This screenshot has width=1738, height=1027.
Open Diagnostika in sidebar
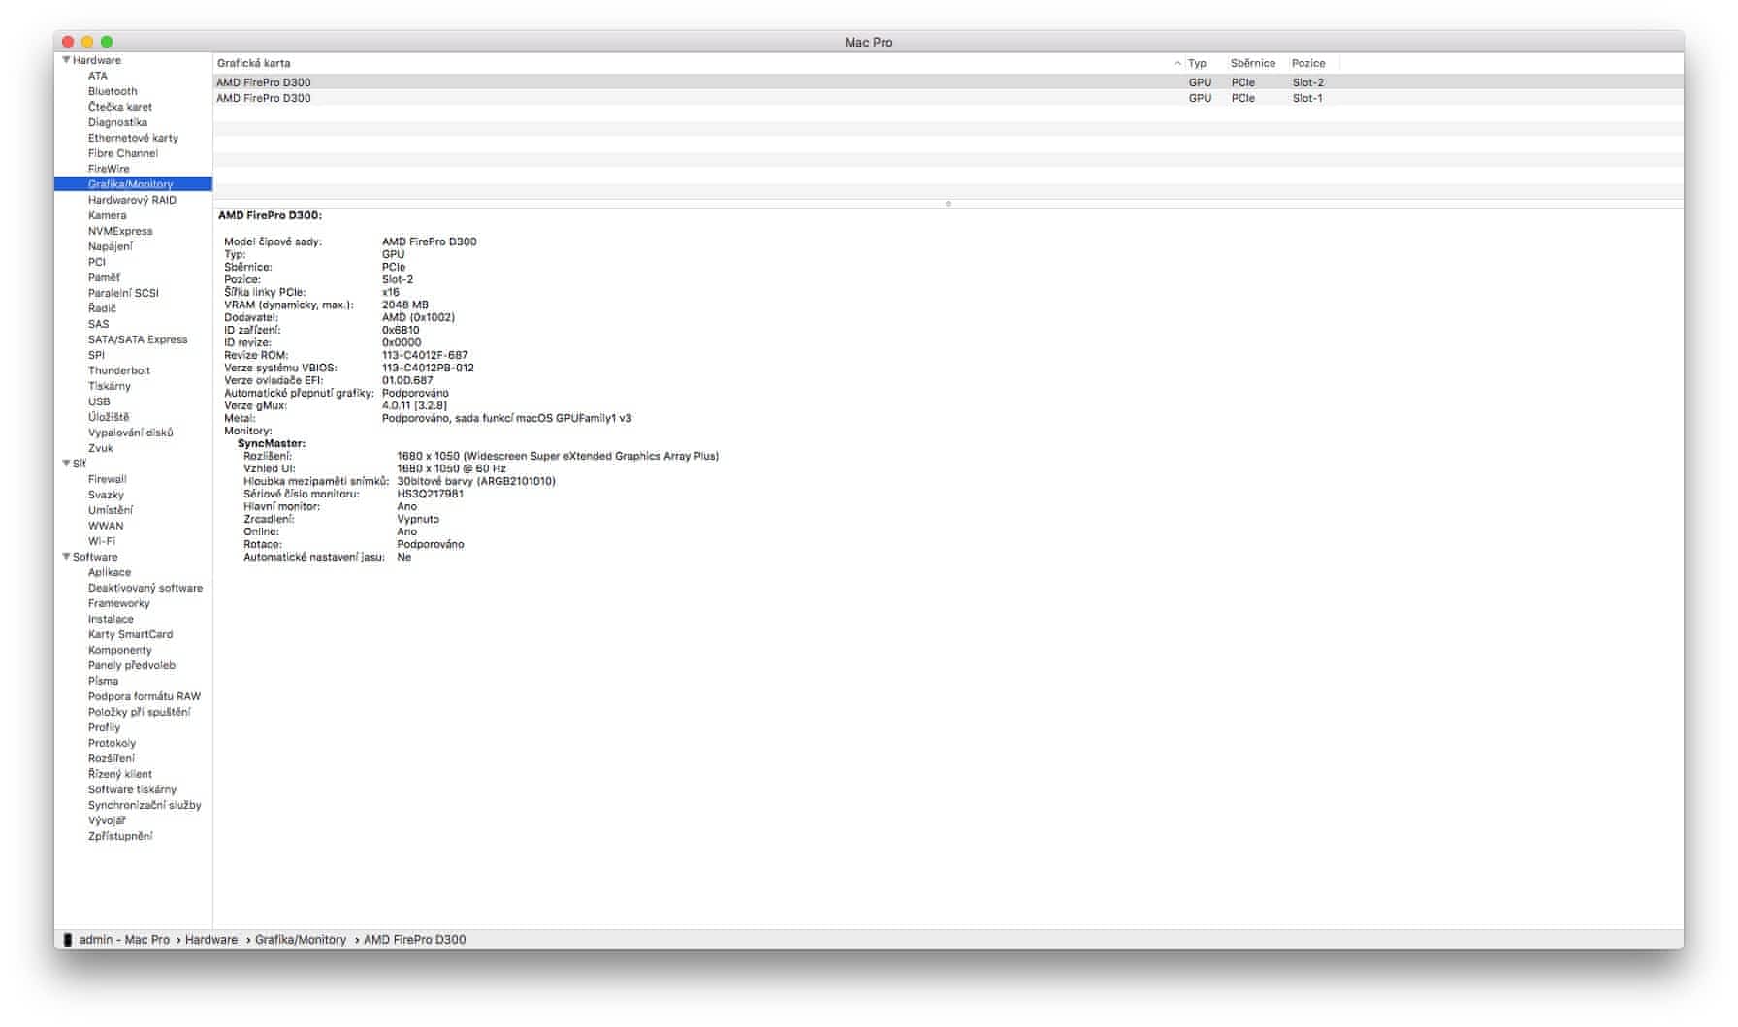(x=117, y=122)
